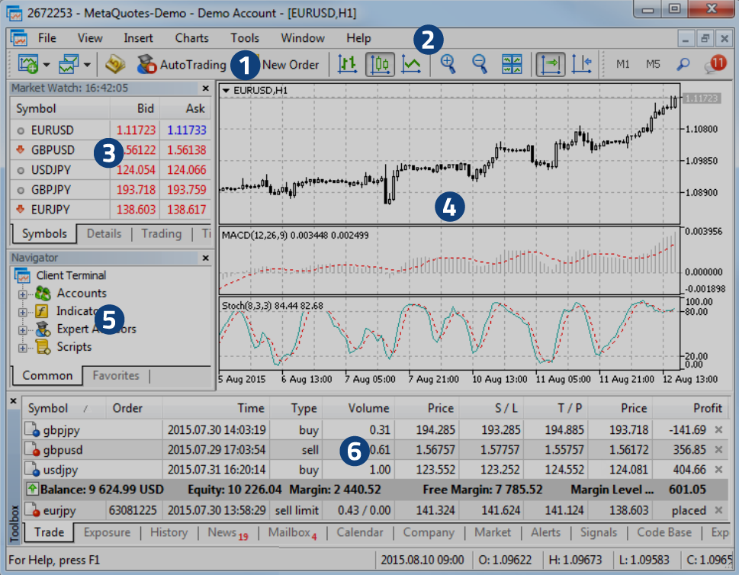Viewport: 739px width, 575px height.
Task: Switch to the Calendar tab in Toolbox
Action: click(360, 532)
